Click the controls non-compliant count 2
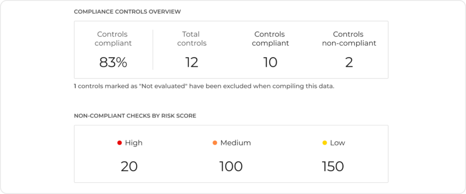The height and width of the screenshot is (194, 466). click(x=349, y=63)
